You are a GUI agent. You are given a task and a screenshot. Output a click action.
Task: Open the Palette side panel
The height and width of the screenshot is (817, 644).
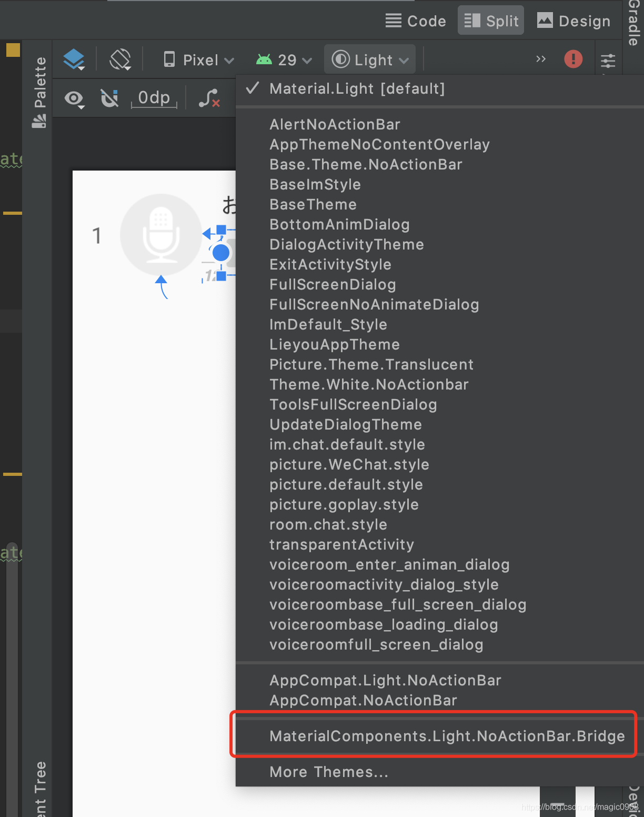pos(39,92)
